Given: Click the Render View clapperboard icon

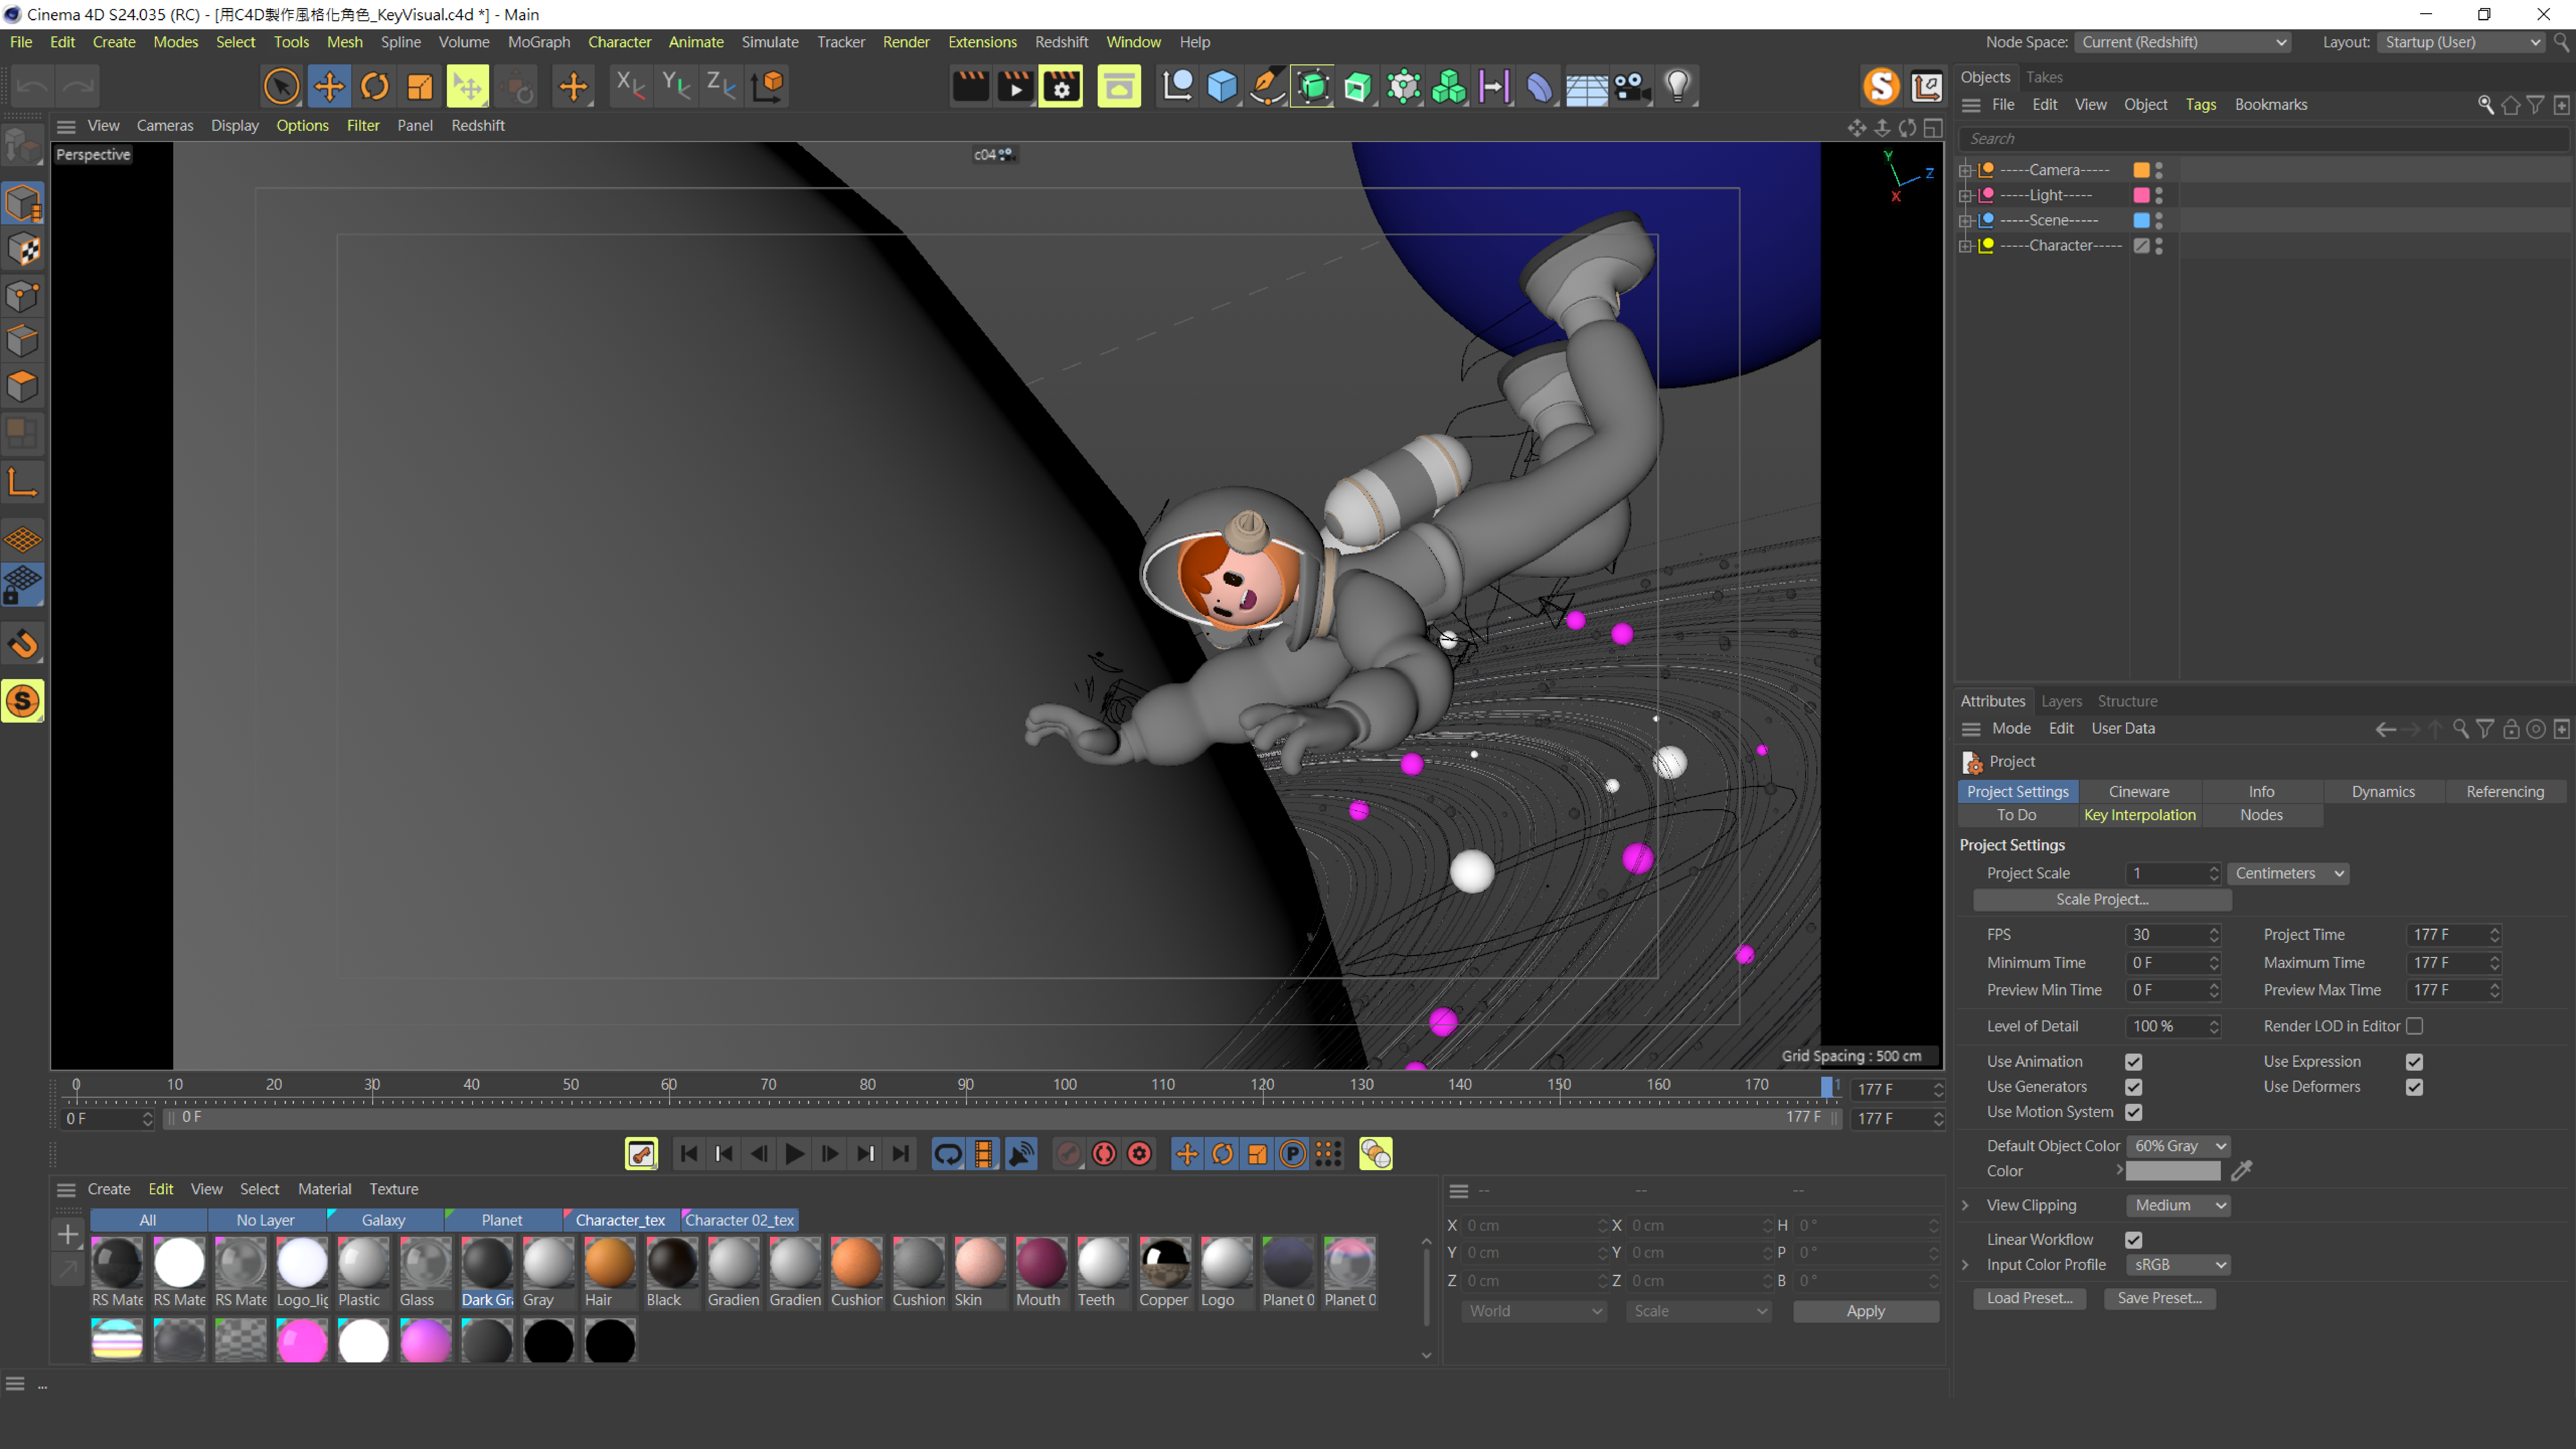Looking at the screenshot, I should click(x=970, y=87).
